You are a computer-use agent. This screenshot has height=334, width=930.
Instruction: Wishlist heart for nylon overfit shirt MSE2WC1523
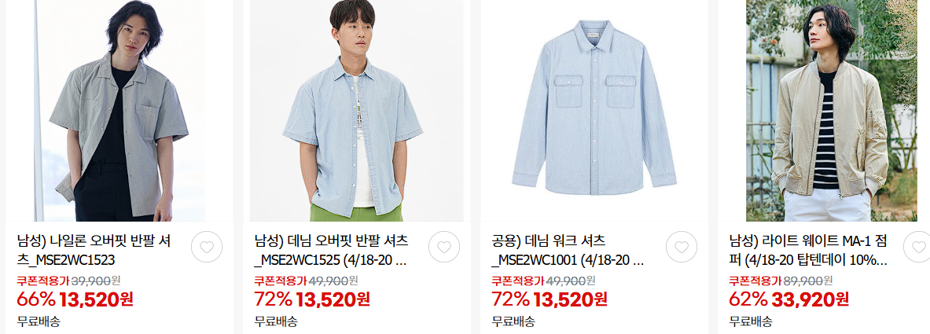coord(207,248)
